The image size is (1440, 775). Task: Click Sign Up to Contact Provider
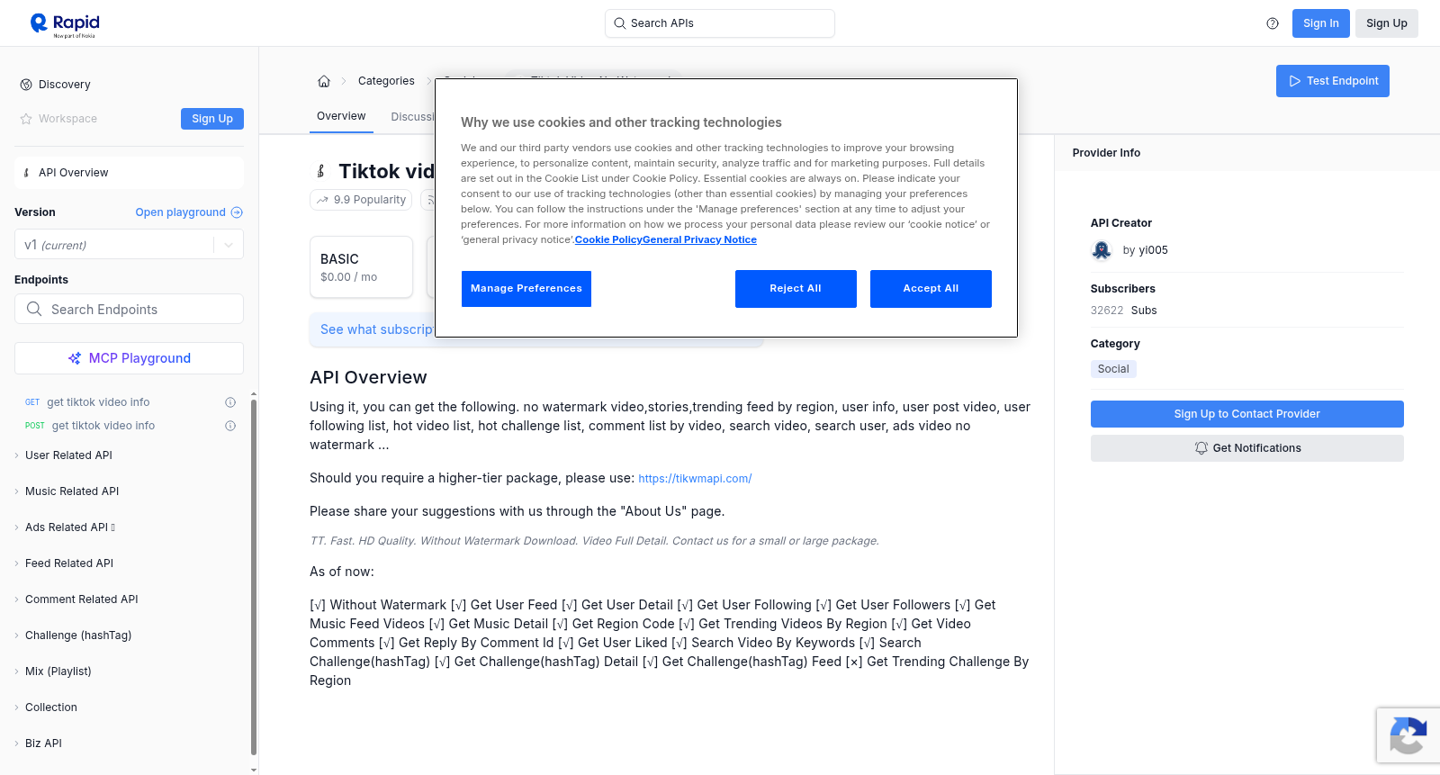[1247, 414]
